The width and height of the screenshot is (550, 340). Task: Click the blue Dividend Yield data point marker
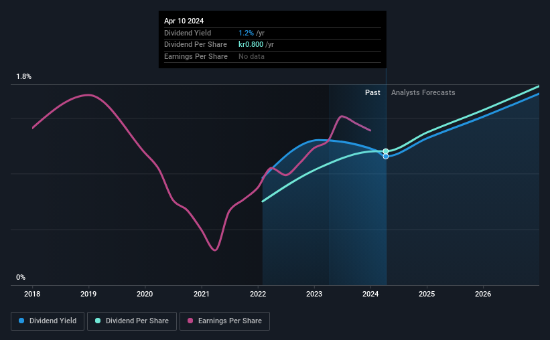click(386, 157)
